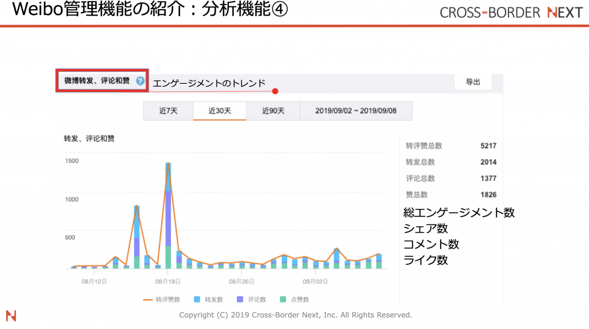Switch to the 近7天 tab

click(169, 111)
